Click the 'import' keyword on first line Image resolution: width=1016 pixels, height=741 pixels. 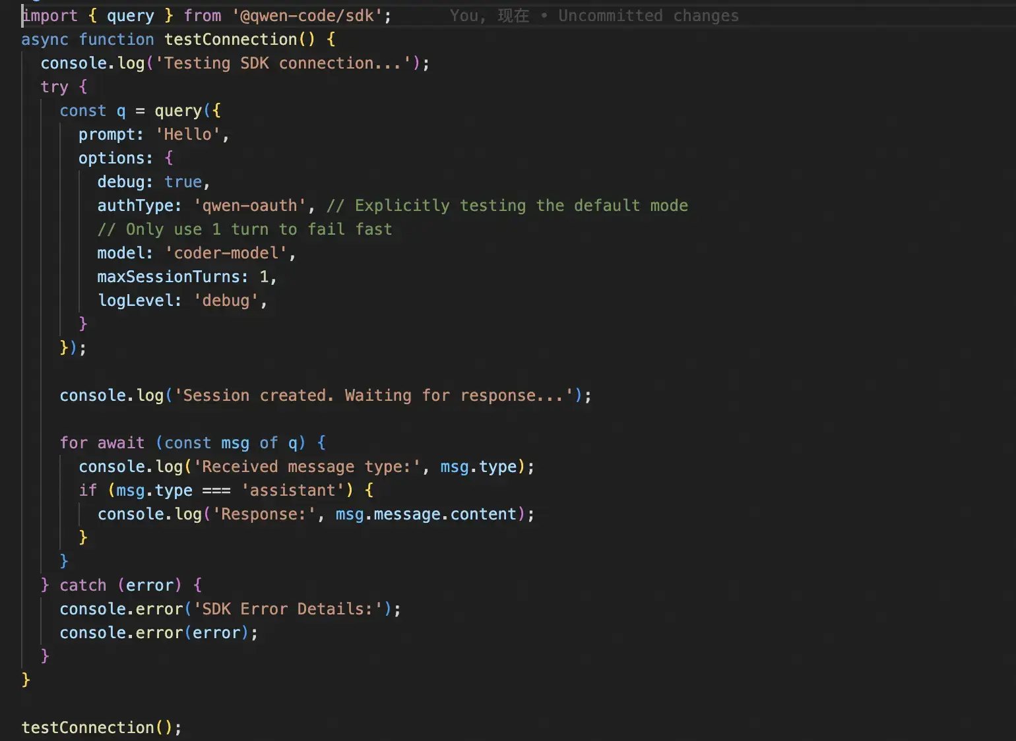click(50, 16)
